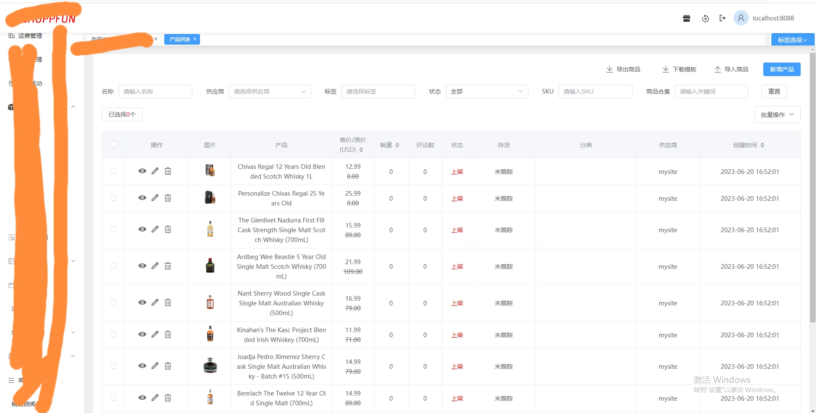Image resolution: width=816 pixels, height=413 pixels.
Task: Open Joadja Pedro Ximenez product thumbnail
Action: click(210, 365)
